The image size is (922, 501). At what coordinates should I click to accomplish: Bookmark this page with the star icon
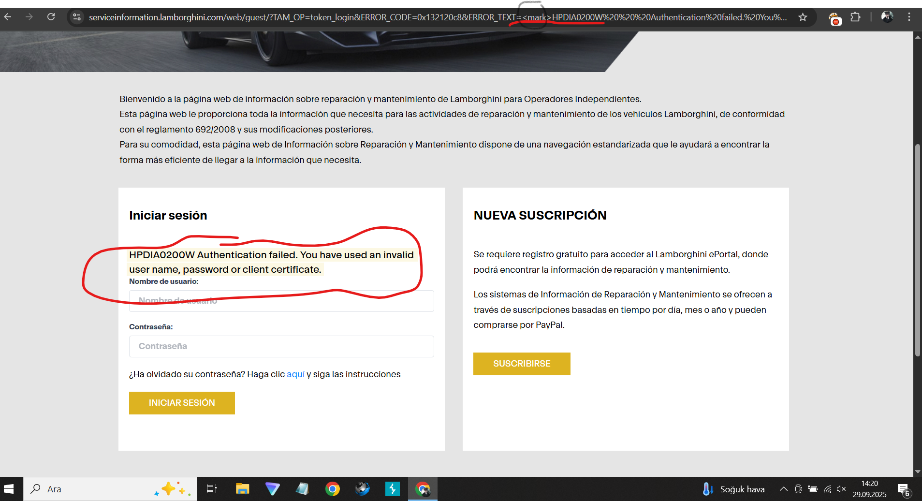click(x=803, y=17)
